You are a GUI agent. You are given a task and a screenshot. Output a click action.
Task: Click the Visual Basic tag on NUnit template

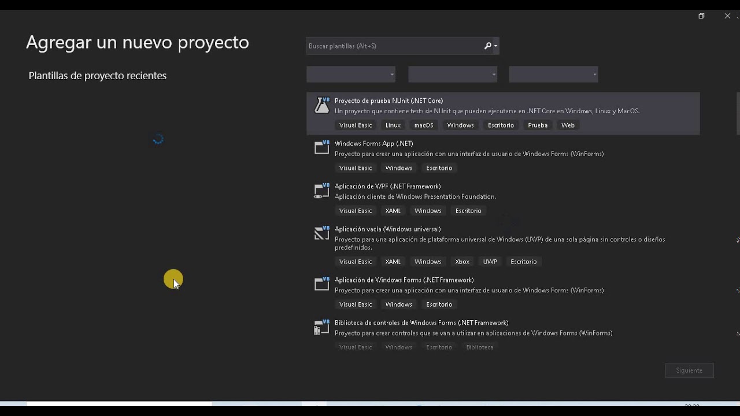point(356,125)
